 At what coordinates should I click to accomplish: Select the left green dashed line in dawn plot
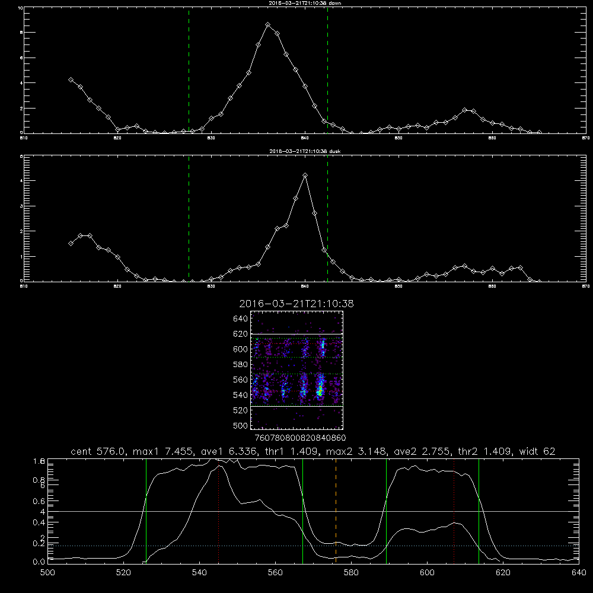[189, 71]
